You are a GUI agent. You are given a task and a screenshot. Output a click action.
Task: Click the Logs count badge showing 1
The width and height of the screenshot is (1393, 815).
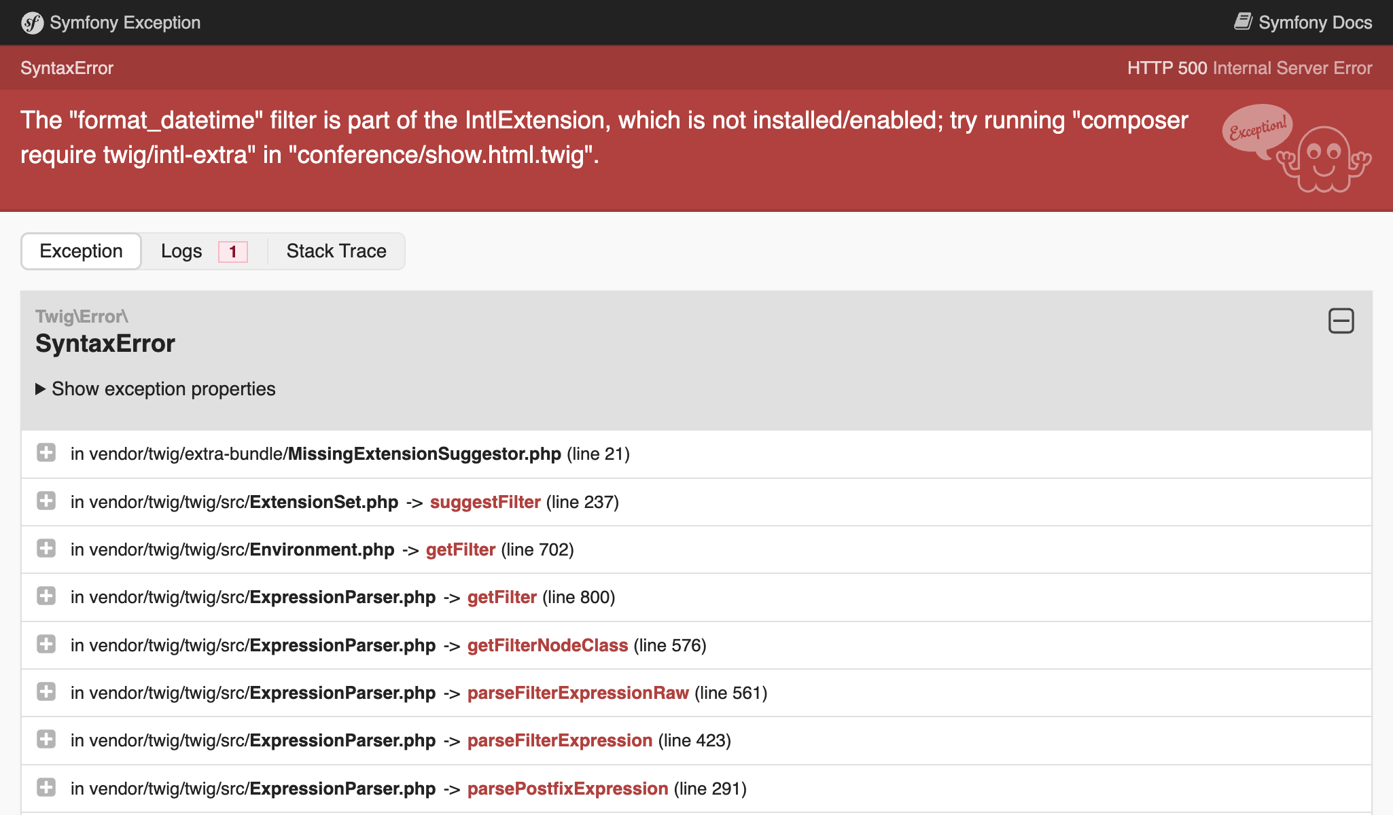pos(232,251)
